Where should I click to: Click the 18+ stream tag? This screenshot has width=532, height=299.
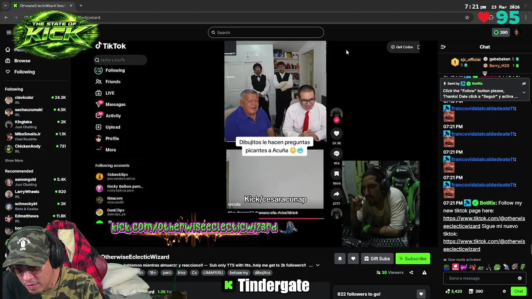[x=153, y=273]
